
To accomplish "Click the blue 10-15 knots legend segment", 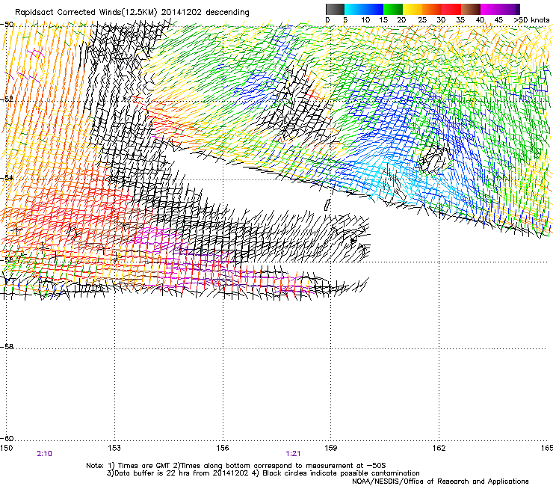I will coord(374,9).
